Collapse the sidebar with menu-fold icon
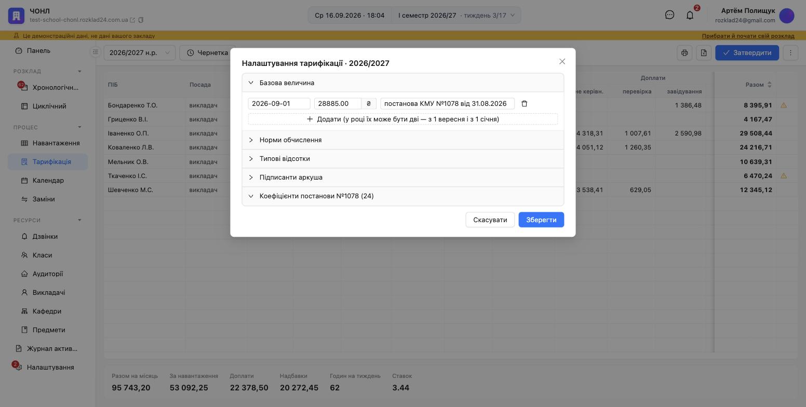Screen dimensions: 806x407 (95, 52)
